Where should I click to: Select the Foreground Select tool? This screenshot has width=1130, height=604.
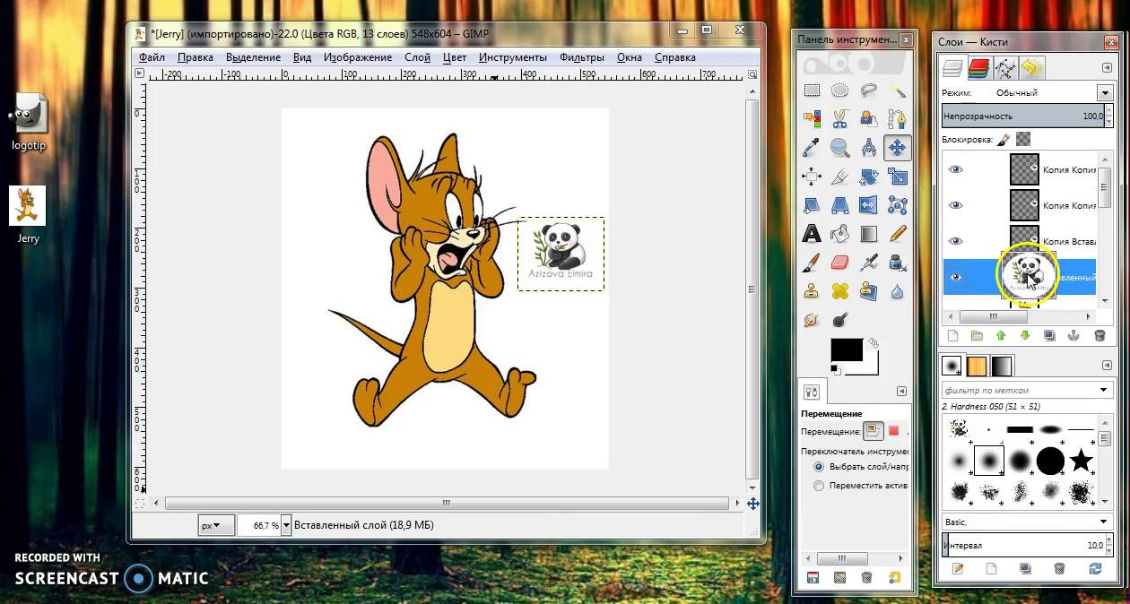pyautogui.click(x=868, y=118)
